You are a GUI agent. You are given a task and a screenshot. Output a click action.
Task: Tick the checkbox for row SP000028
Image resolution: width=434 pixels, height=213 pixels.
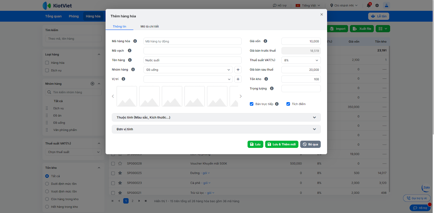113,164
